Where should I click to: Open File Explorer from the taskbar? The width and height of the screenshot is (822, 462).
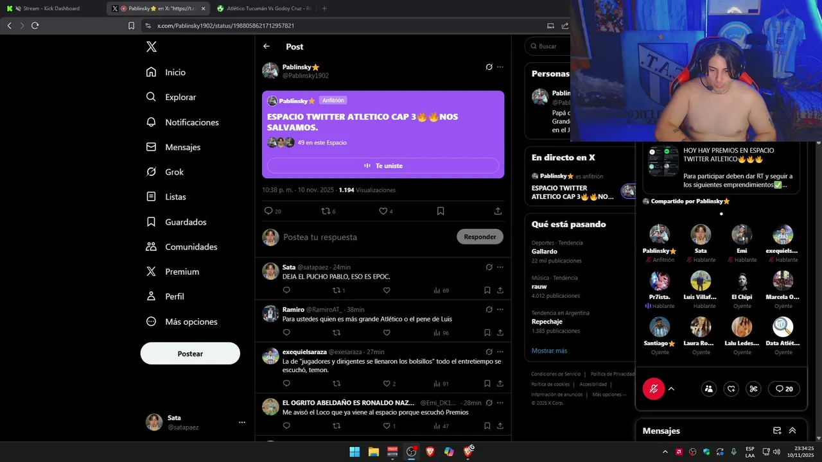click(x=374, y=452)
